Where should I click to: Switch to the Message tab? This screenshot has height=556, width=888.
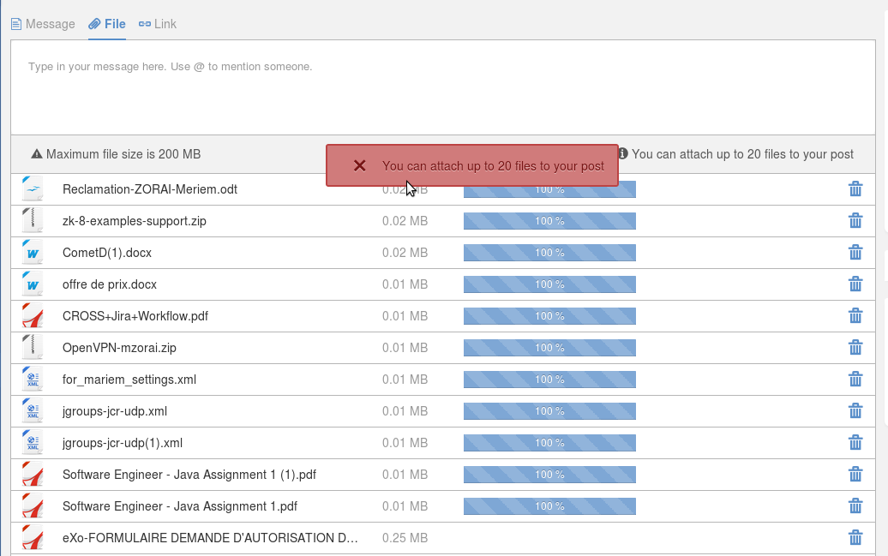(43, 24)
